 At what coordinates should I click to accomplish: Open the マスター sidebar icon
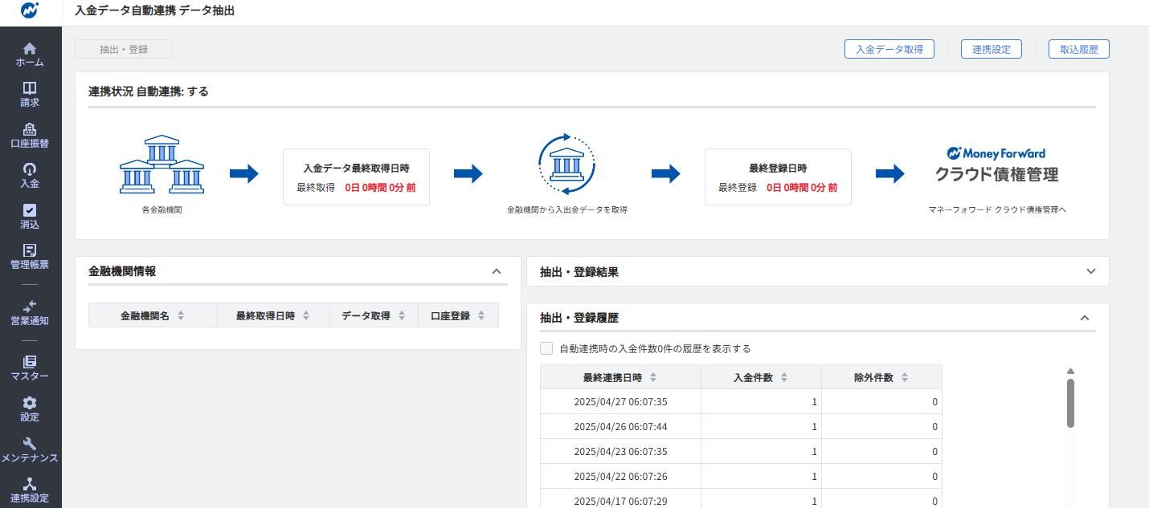point(30,362)
